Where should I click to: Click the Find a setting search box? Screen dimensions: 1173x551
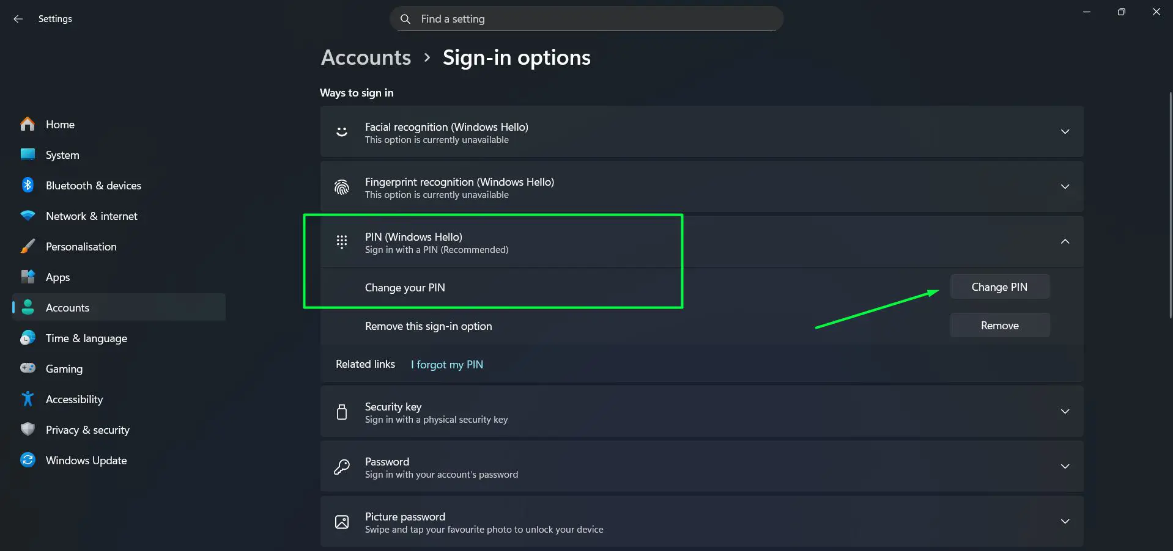pyautogui.click(x=585, y=18)
